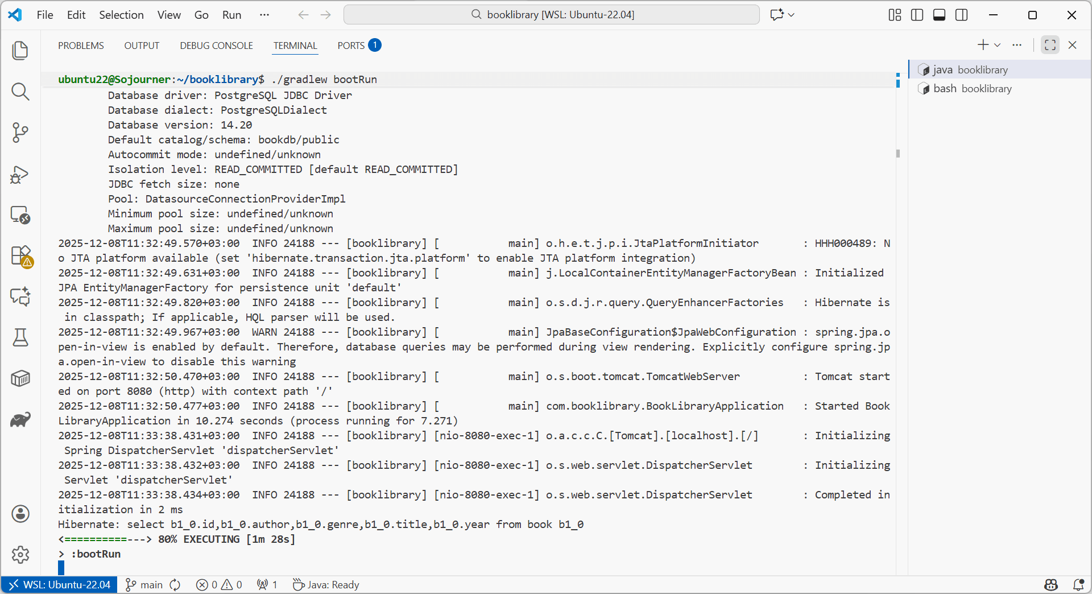Open the Selection menu
This screenshot has width=1092, height=594.
pyautogui.click(x=121, y=15)
